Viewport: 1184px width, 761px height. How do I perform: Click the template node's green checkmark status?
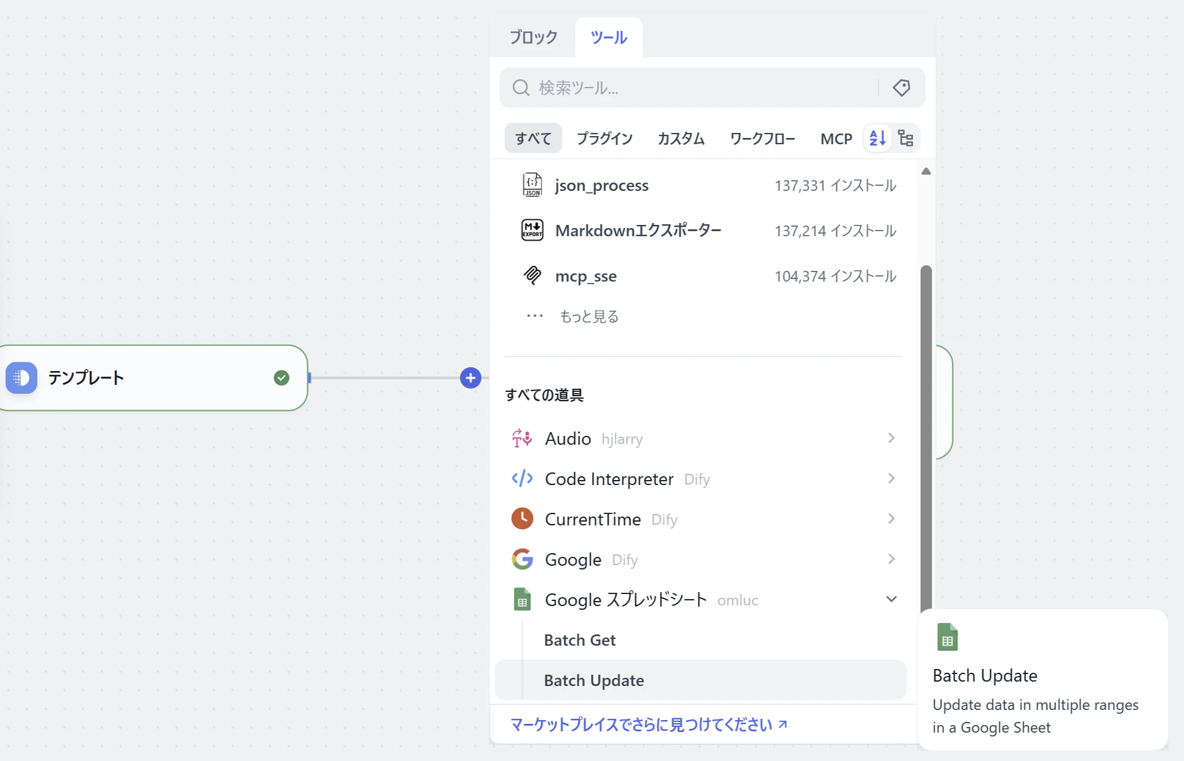click(x=282, y=378)
